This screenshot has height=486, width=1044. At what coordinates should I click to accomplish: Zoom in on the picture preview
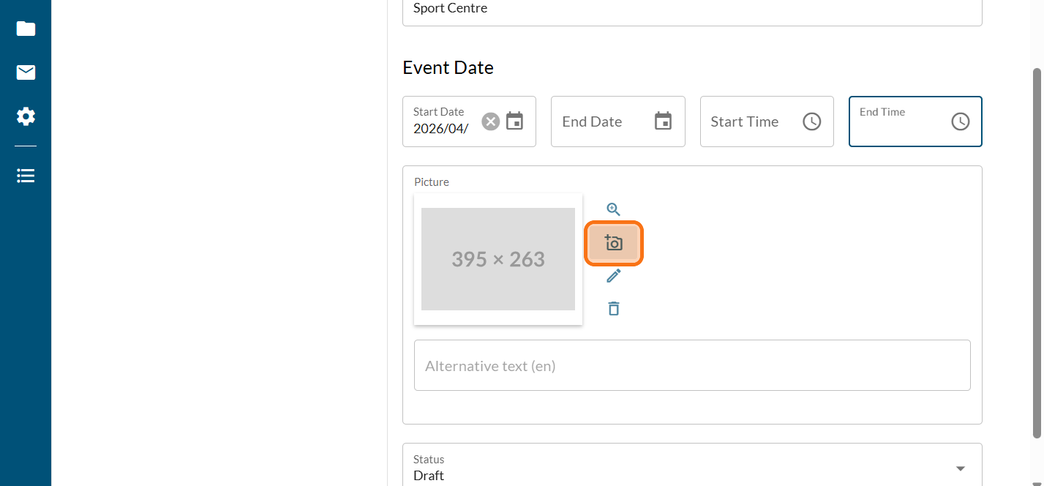pyautogui.click(x=613, y=209)
